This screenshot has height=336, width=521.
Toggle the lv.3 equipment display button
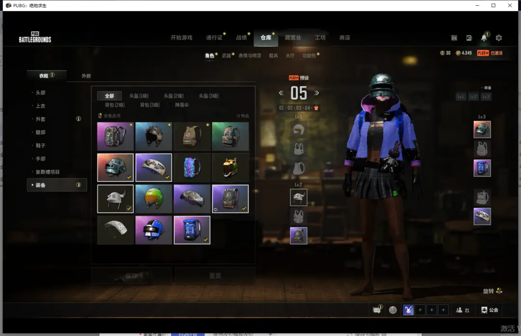(x=486, y=96)
